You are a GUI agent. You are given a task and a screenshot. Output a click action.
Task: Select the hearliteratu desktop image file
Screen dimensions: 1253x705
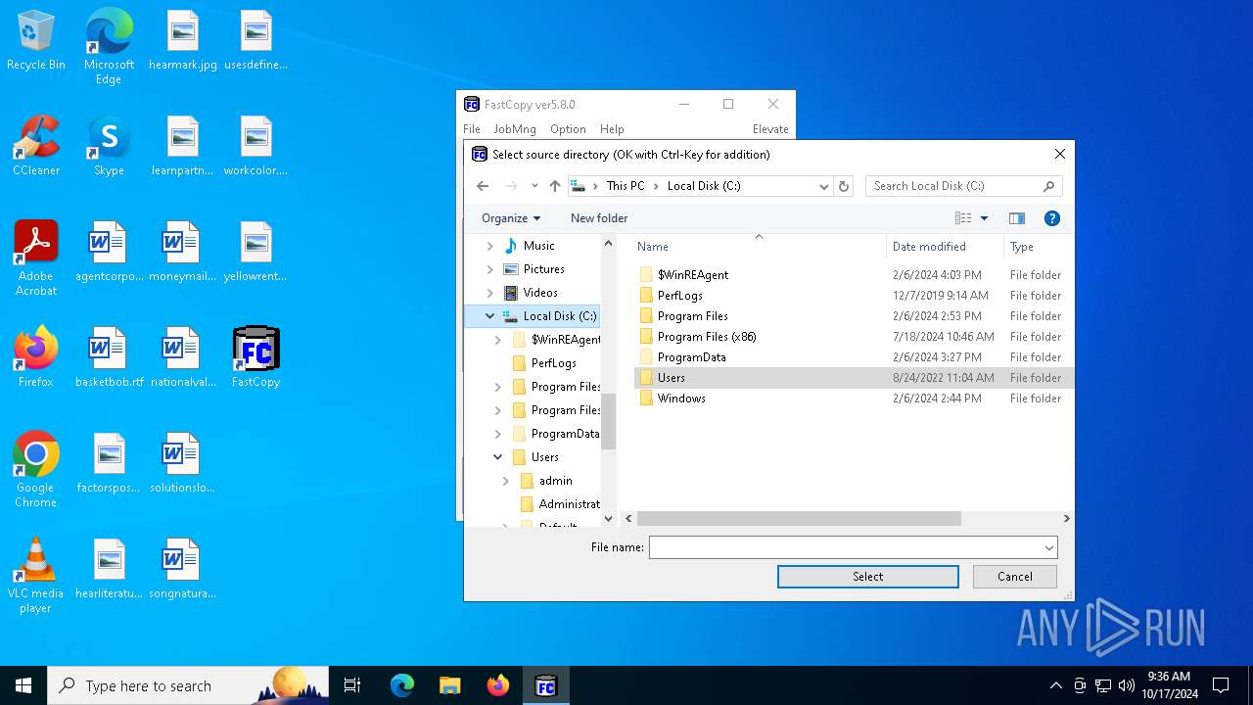point(109,570)
